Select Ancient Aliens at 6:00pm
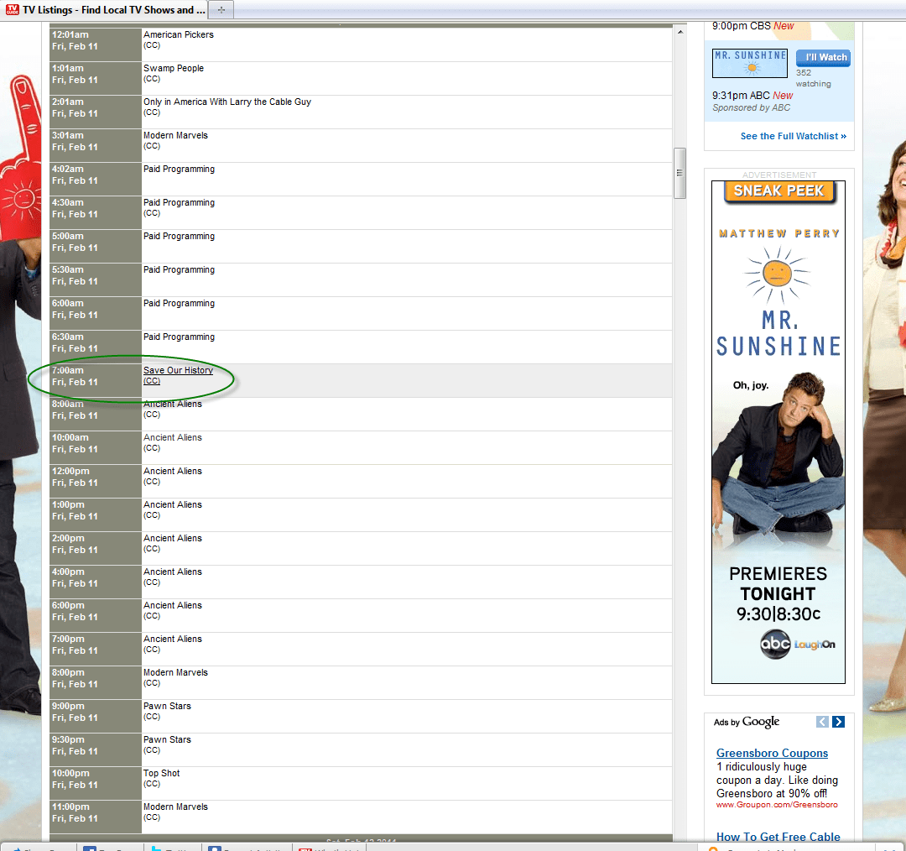Screen dimensions: 906x851 pyautogui.click(x=172, y=605)
